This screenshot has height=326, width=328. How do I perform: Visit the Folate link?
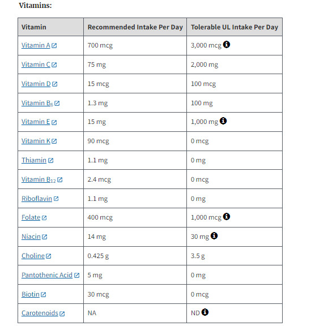(31, 217)
